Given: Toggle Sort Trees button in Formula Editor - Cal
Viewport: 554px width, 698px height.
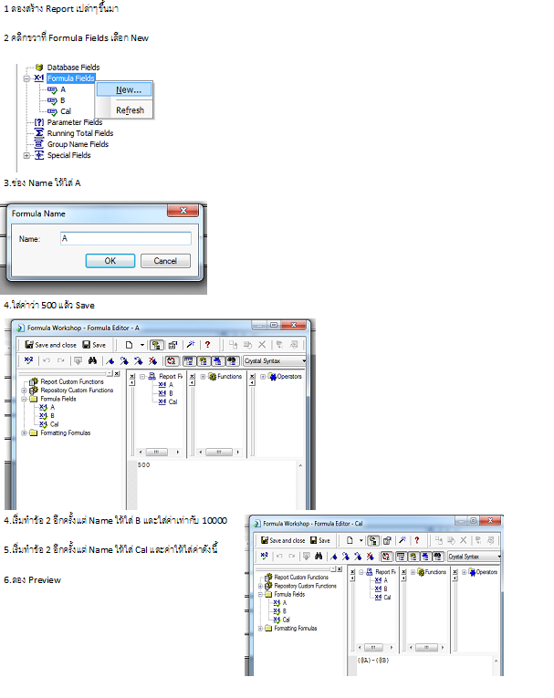Looking at the screenshot, I should [x=386, y=557].
